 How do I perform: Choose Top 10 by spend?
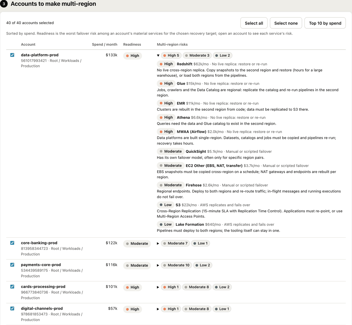(325, 23)
